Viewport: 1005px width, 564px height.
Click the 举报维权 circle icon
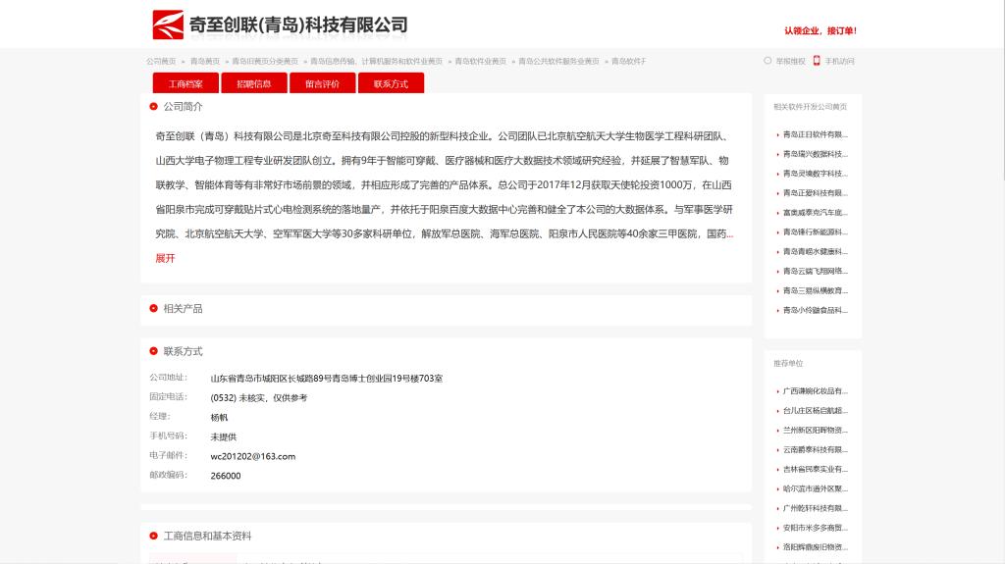[x=767, y=61]
